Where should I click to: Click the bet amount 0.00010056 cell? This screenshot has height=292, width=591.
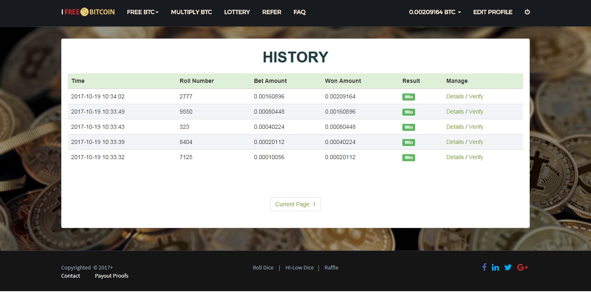click(x=269, y=157)
